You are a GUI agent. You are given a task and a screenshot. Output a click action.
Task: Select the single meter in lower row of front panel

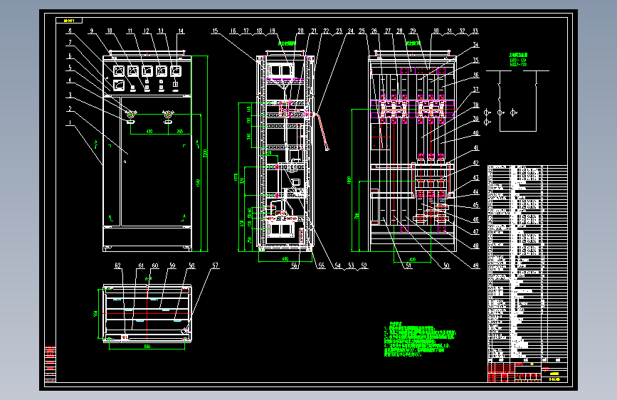tap(119, 85)
